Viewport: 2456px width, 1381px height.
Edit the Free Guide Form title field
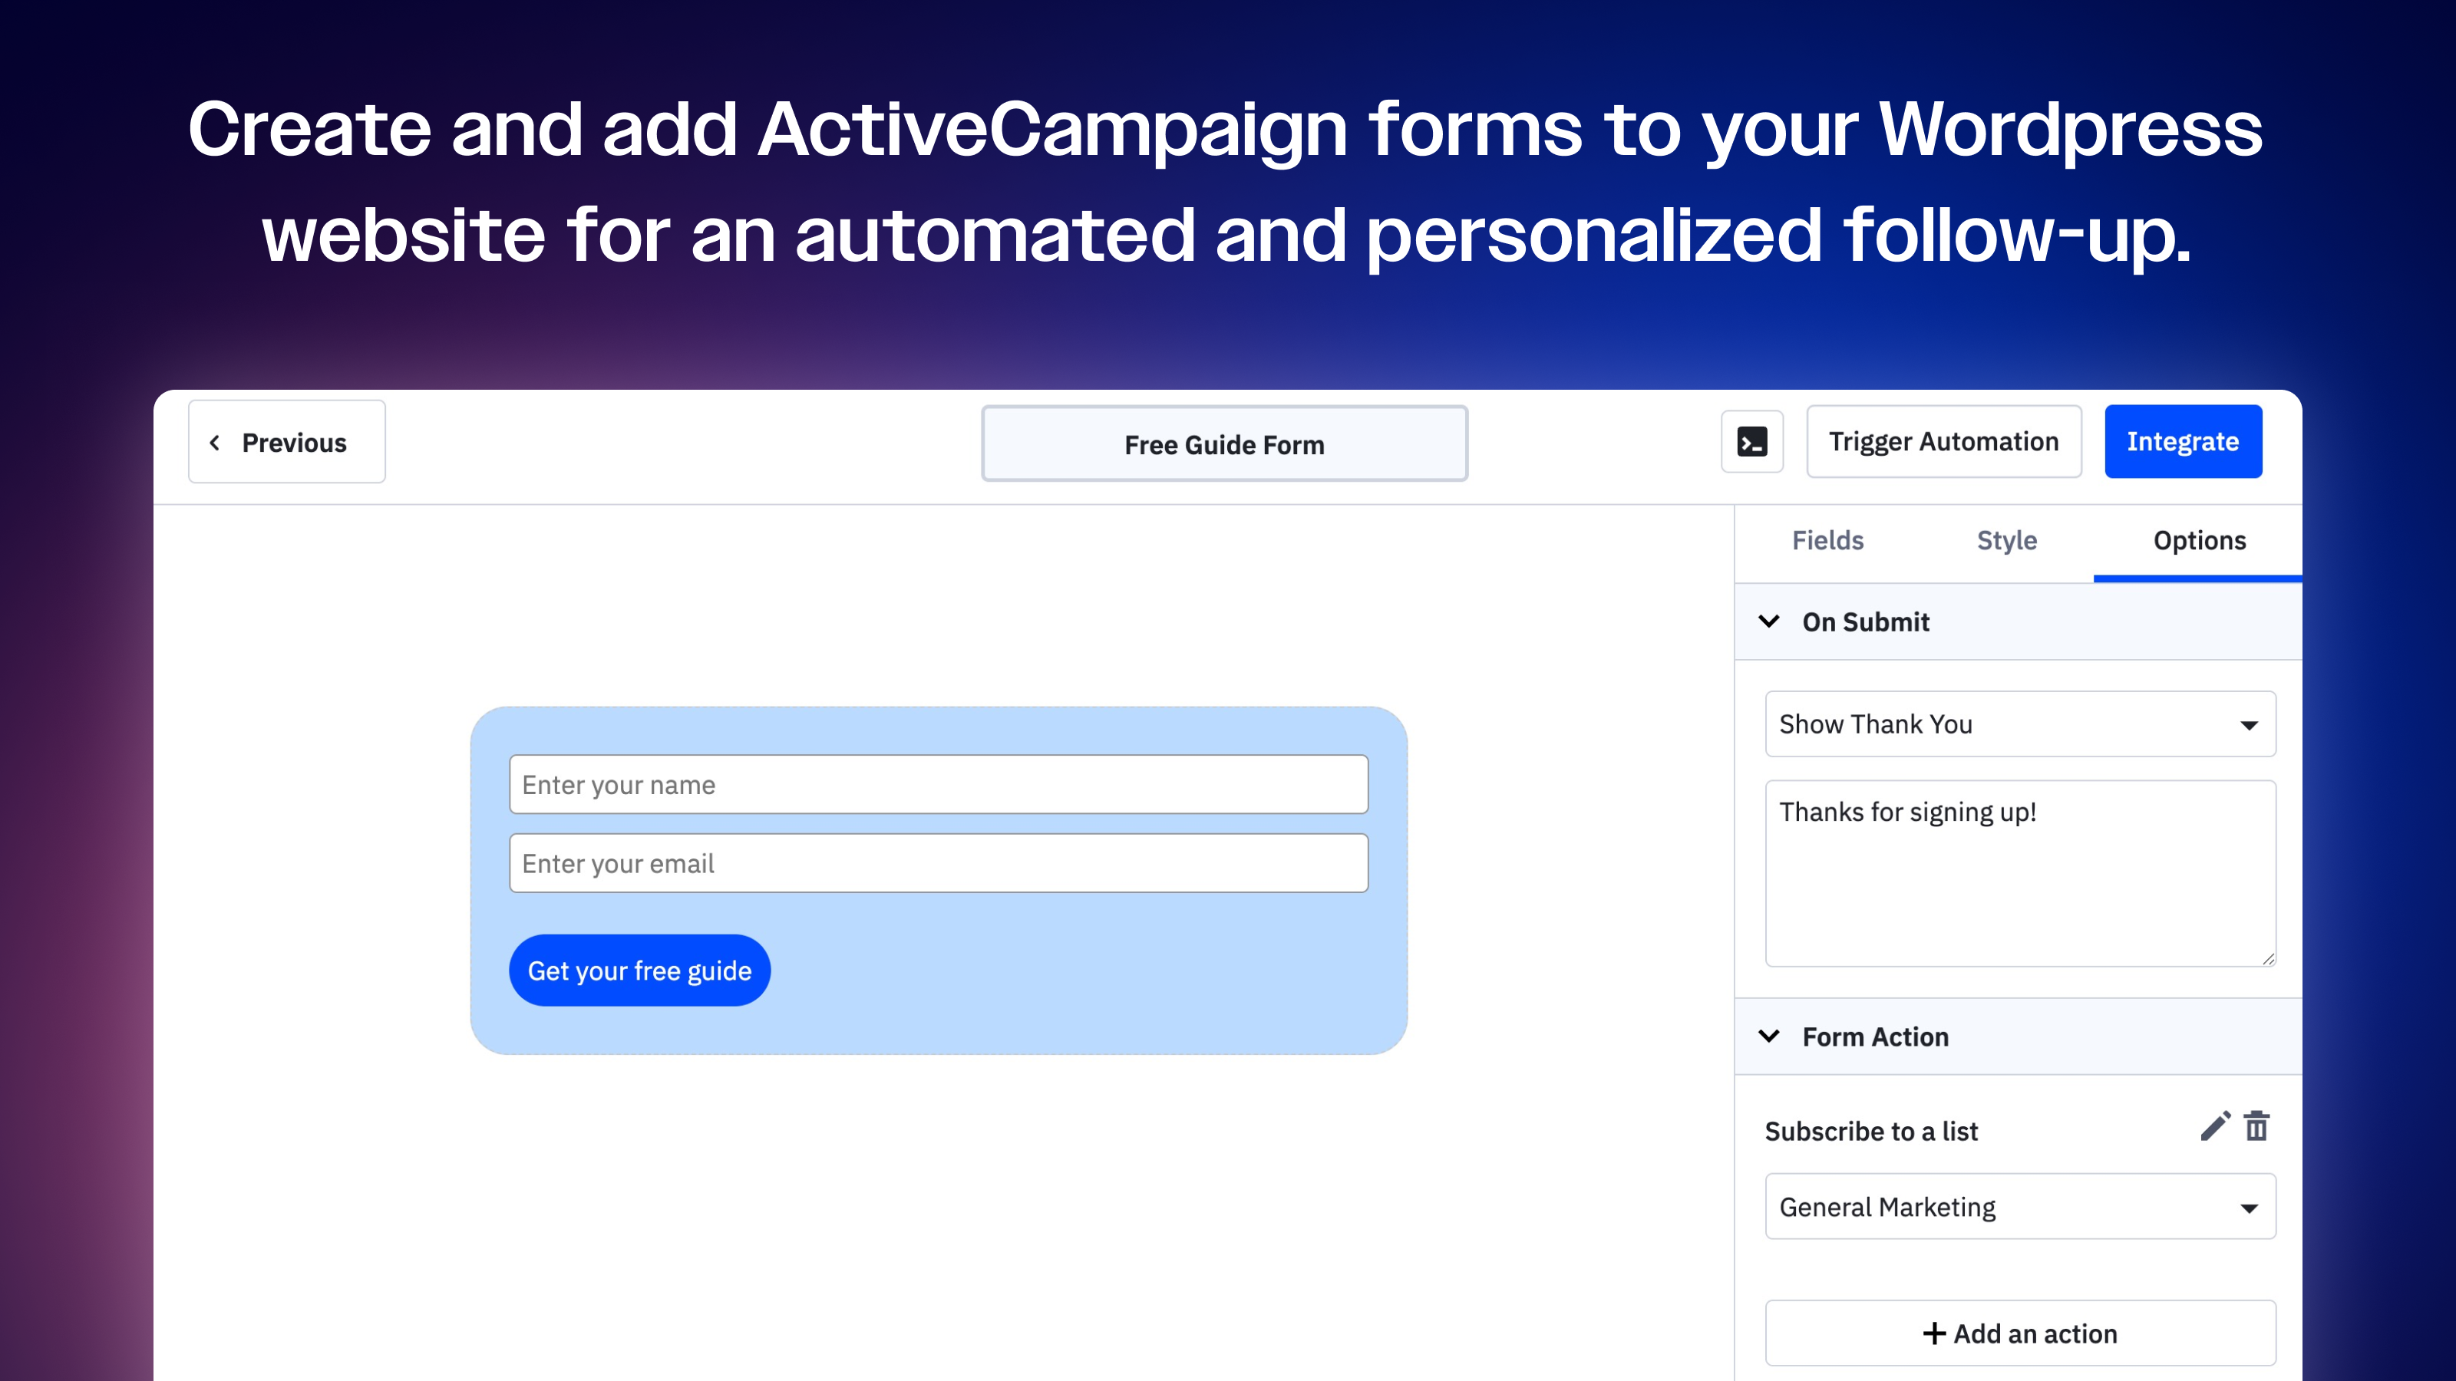[1224, 444]
